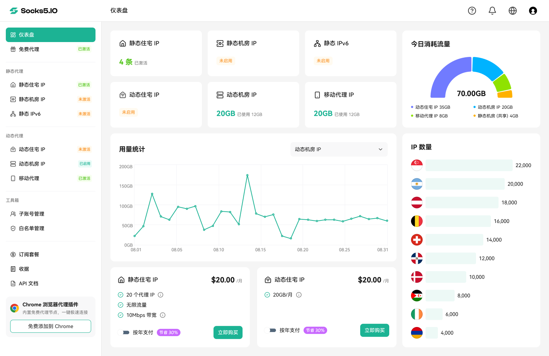Image resolution: width=549 pixels, height=356 pixels.
Task: Click icon in 动态住宅 IP pricing card
Action: pyautogui.click(x=268, y=280)
